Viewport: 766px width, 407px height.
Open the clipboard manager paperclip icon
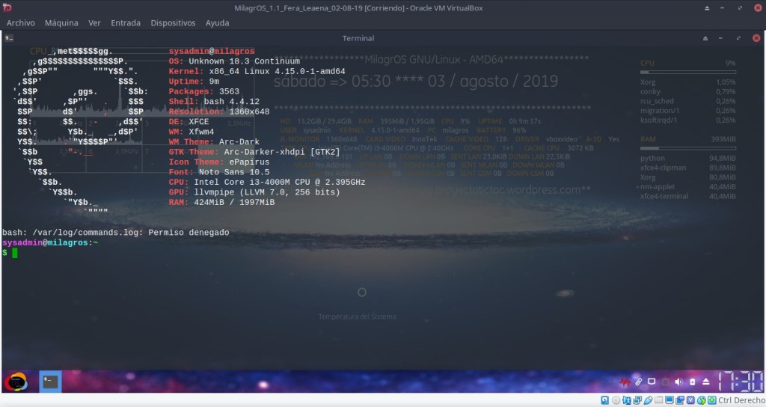pyautogui.click(x=638, y=382)
